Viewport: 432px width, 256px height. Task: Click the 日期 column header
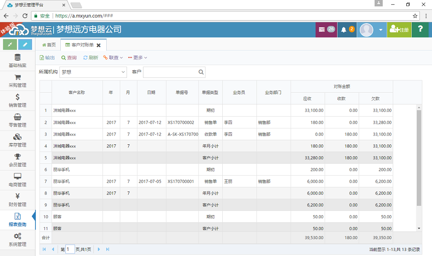pyautogui.click(x=151, y=92)
